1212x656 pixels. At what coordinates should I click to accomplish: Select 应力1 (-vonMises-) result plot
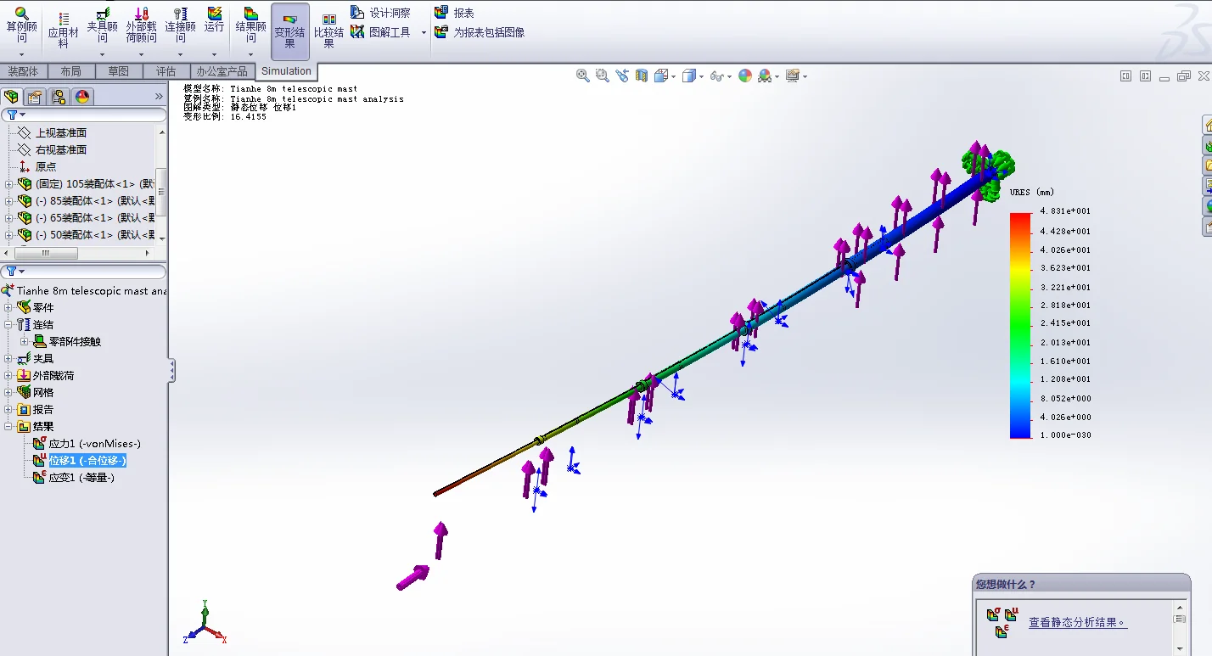(93, 443)
